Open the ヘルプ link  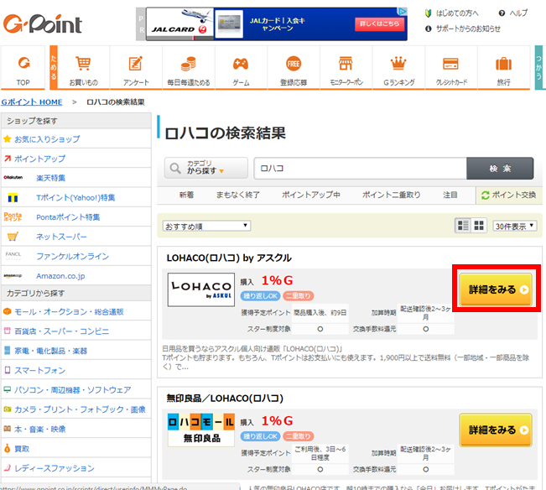(518, 13)
